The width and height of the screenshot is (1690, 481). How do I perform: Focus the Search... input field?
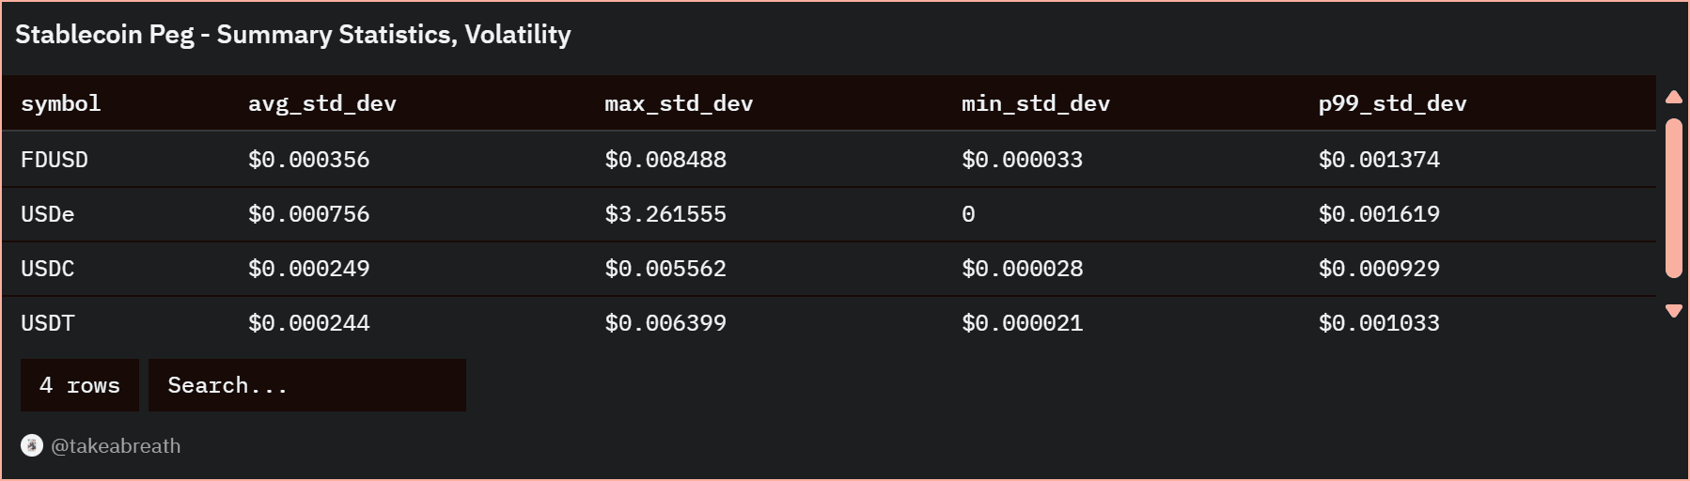(x=306, y=385)
